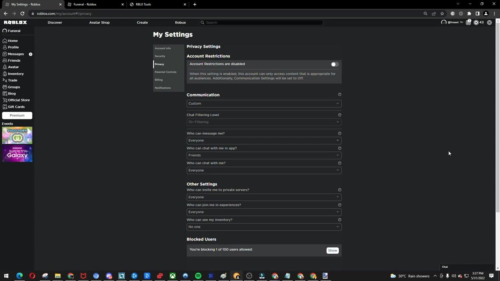Click the help icon for Who can message me

[339, 133]
